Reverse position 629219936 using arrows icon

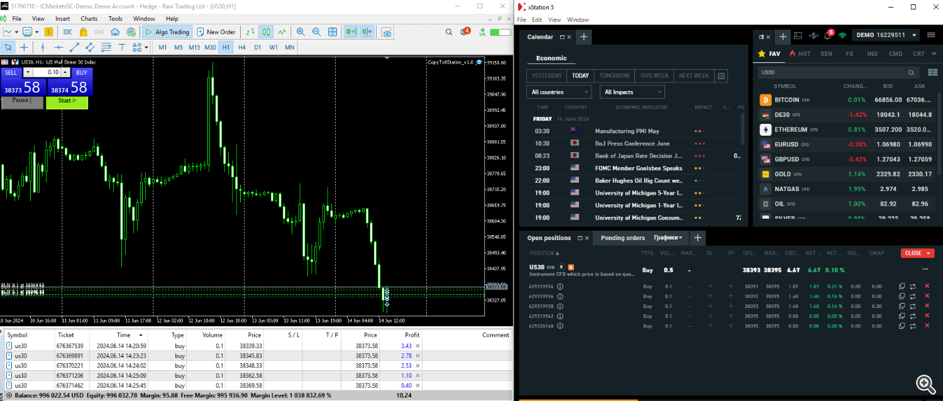[913, 296]
